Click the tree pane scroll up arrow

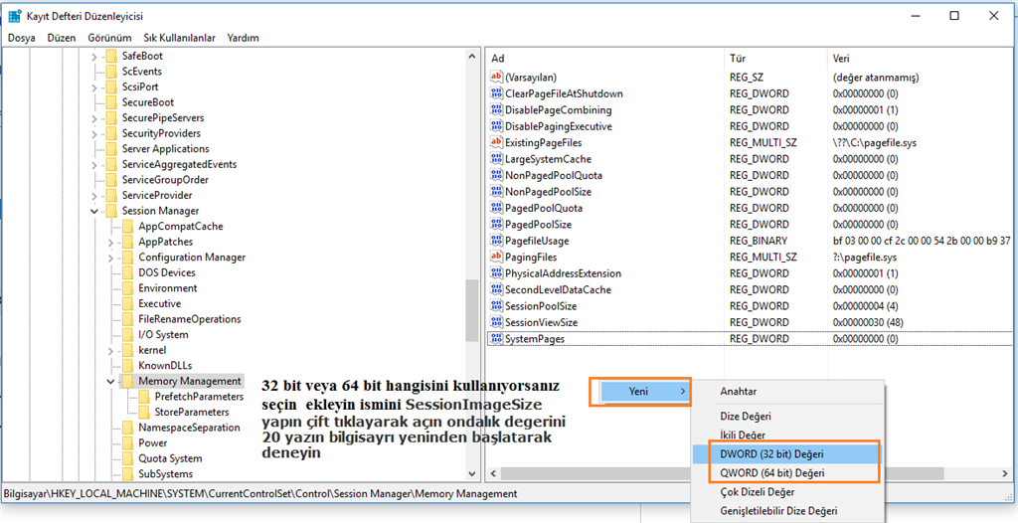click(x=472, y=58)
